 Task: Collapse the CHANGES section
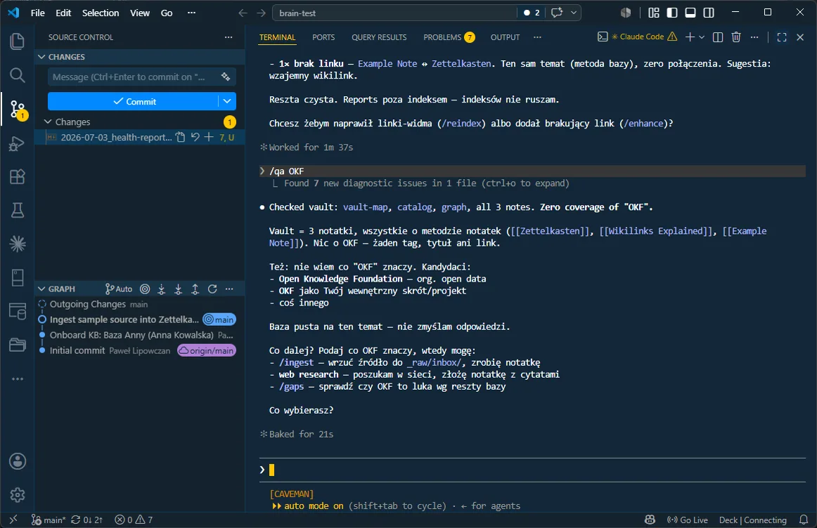[41, 57]
